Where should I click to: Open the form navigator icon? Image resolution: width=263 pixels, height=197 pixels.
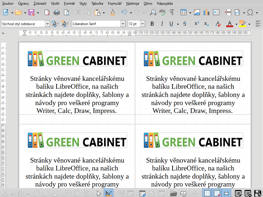[x=142, y=194]
